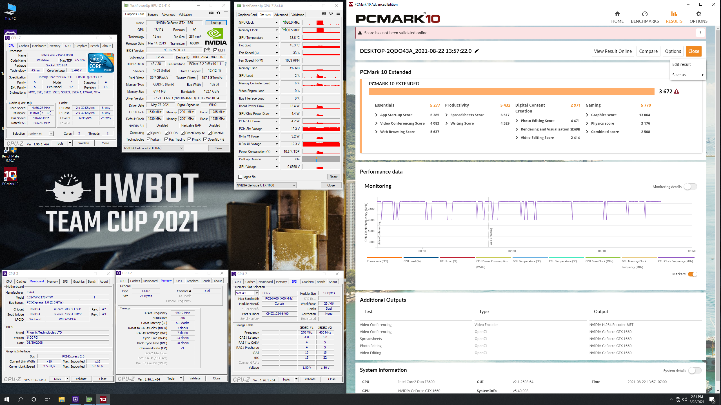Open the PCMark 10 HOME icon
Image resolution: width=721 pixels, height=405 pixels.
pos(617,14)
